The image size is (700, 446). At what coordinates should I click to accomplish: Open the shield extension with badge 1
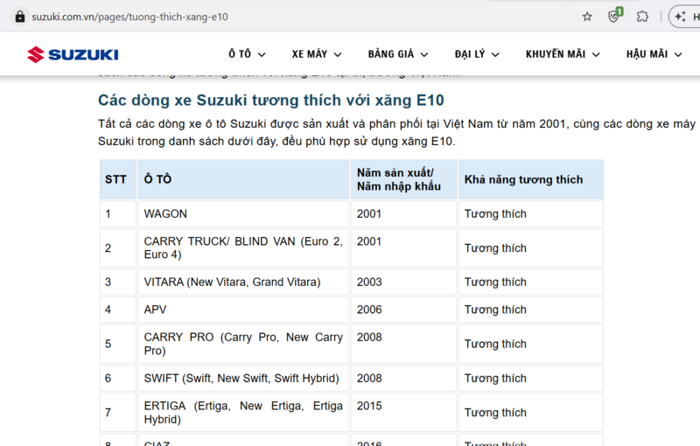[615, 16]
